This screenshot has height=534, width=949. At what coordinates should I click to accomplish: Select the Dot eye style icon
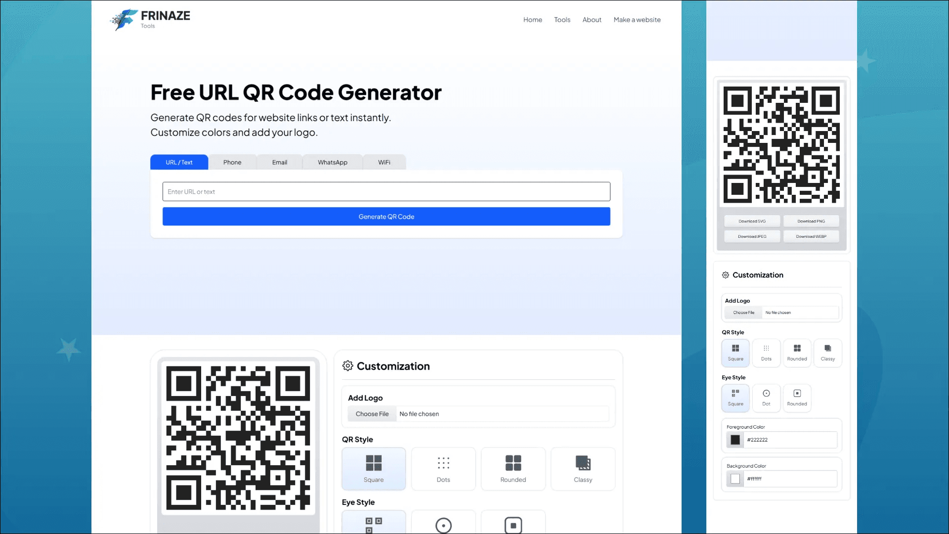(443, 524)
